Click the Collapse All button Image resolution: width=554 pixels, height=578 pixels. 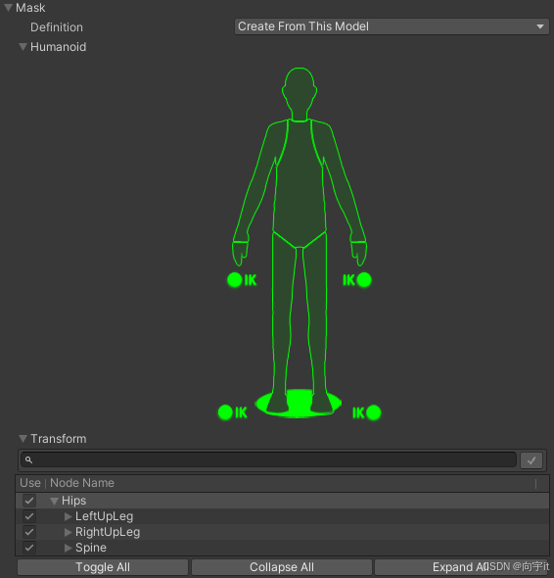click(x=282, y=567)
